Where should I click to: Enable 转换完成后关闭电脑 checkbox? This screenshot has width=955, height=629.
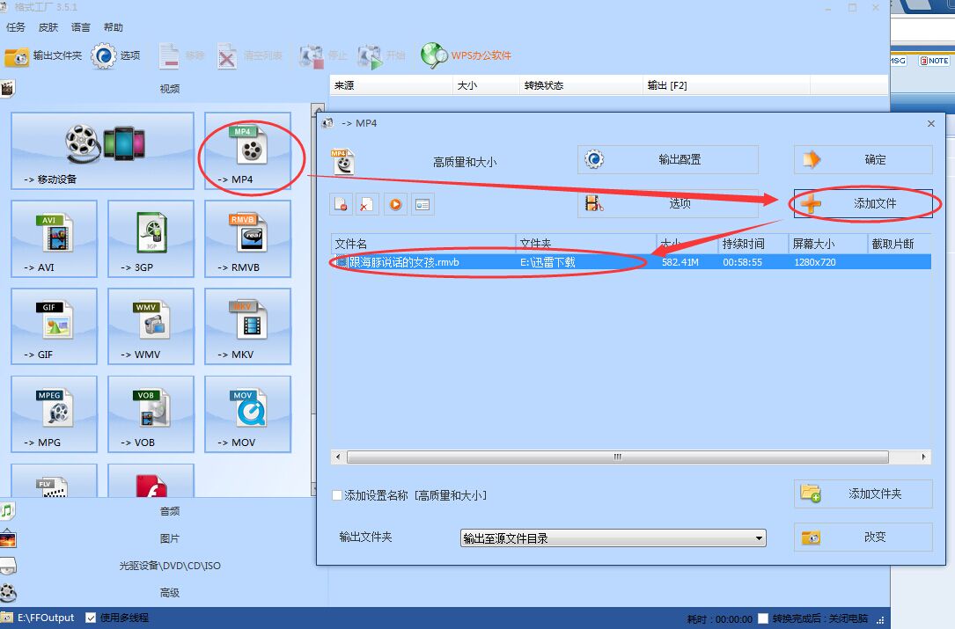tap(763, 618)
